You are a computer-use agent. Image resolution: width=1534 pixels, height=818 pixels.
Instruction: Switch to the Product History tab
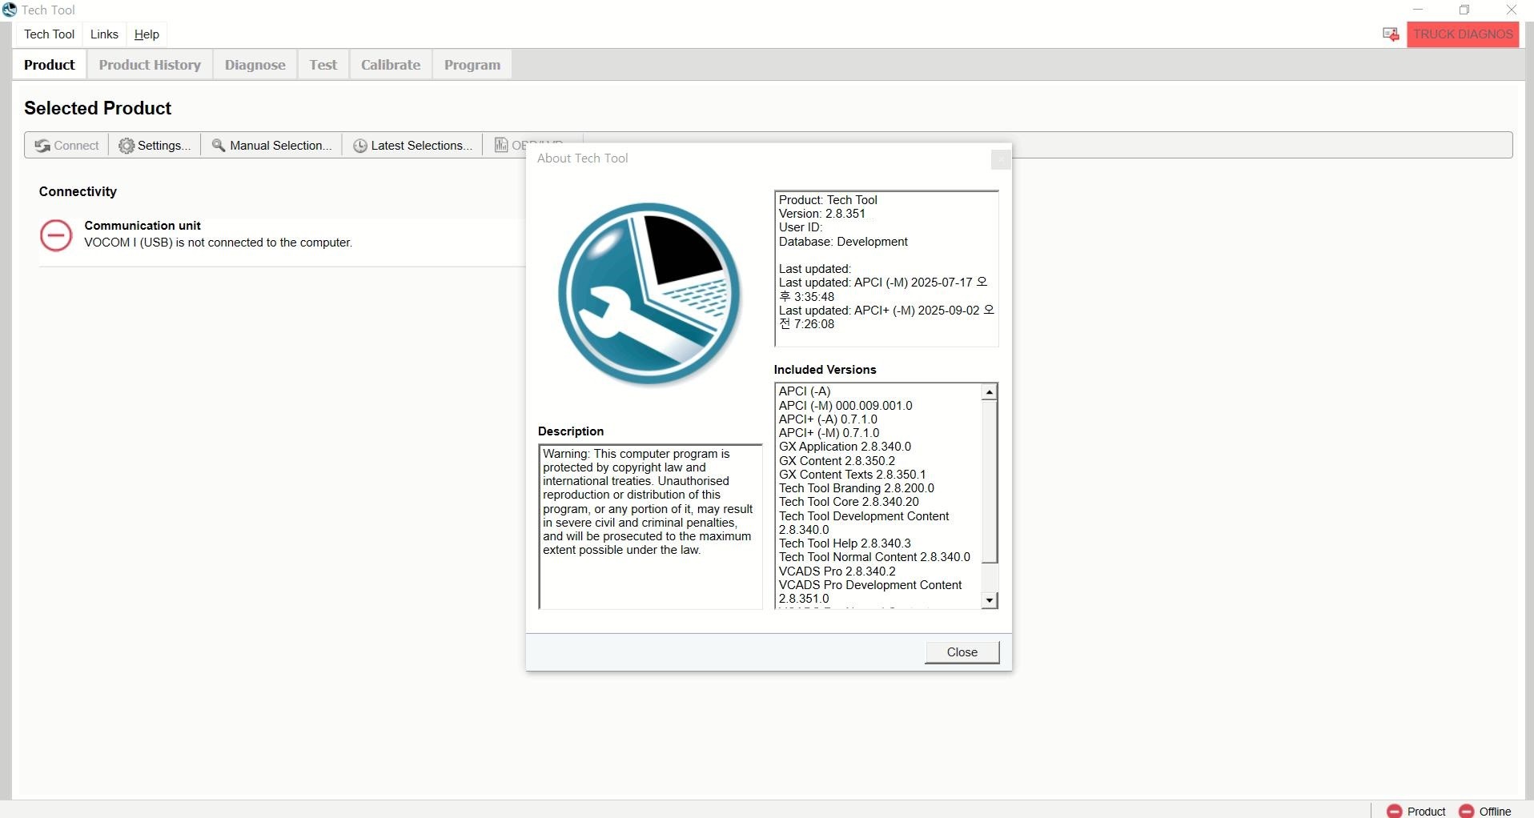pyautogui.click(x=150, y=65)
